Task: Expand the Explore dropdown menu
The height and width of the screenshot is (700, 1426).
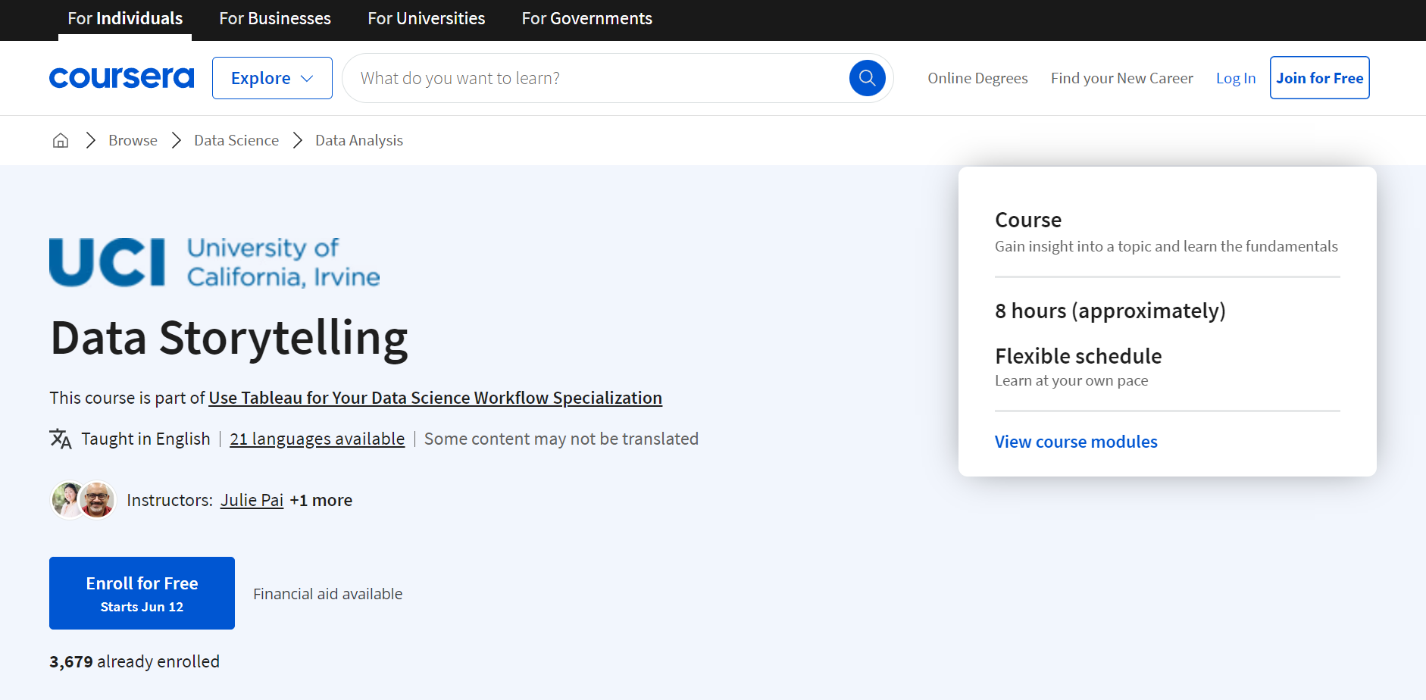Action: click(272, 78)
